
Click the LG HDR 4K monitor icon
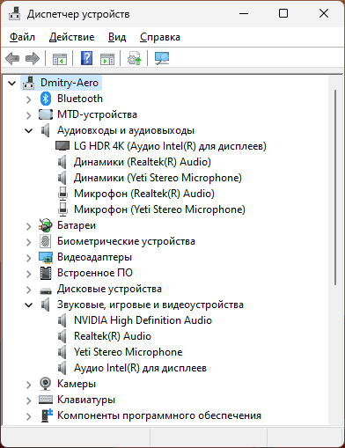point(62,146)
